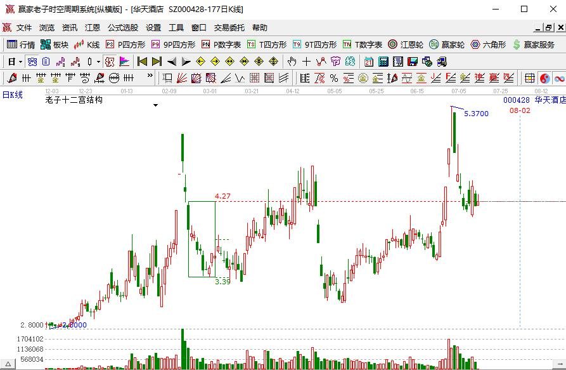The width and height of the screenshot is (566, 370).
Task: Open the 设置 menu
Action: tap(153, 27)
